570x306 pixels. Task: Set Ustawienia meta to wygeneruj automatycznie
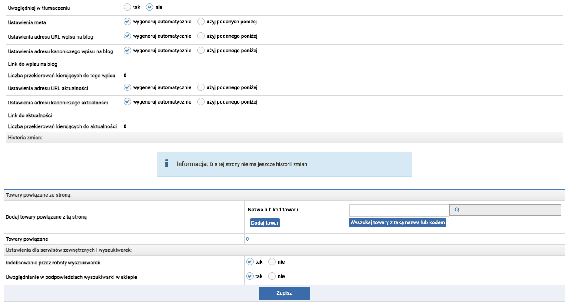tap(127, 22)
